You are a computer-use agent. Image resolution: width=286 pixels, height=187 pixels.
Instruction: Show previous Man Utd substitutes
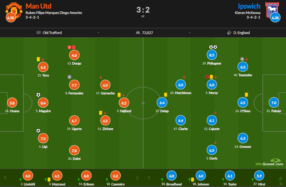click(x=5, y=178)
